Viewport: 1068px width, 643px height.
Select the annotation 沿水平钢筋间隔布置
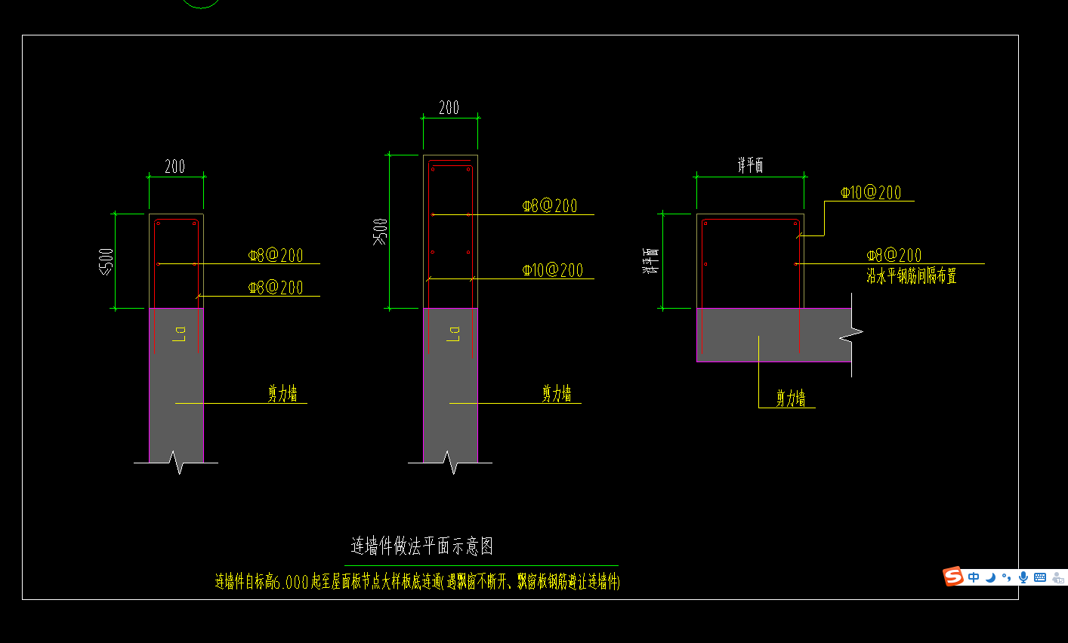911,275
